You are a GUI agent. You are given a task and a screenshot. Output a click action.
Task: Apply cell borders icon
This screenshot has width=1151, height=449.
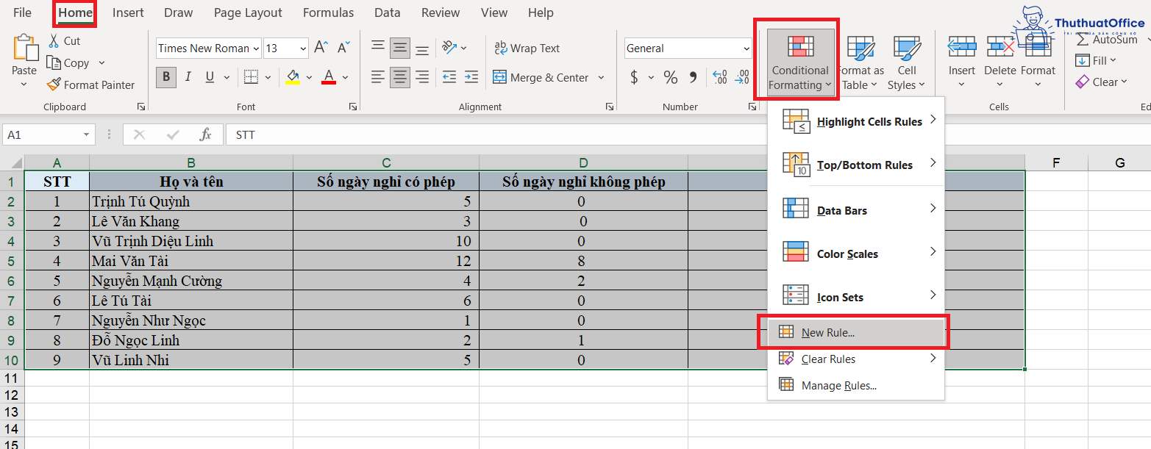point(251,77)
